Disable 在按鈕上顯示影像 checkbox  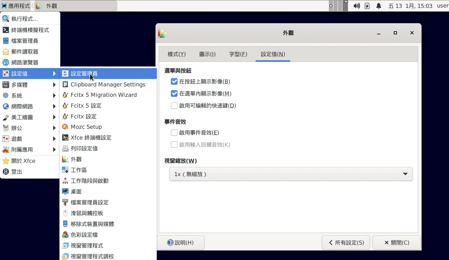click(x=174, y=82)
